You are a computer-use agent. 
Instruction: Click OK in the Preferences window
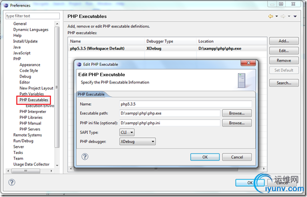pos(250,182)
